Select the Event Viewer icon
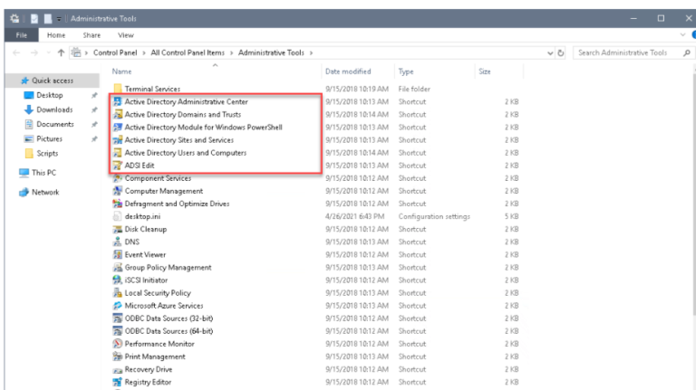 117,255
